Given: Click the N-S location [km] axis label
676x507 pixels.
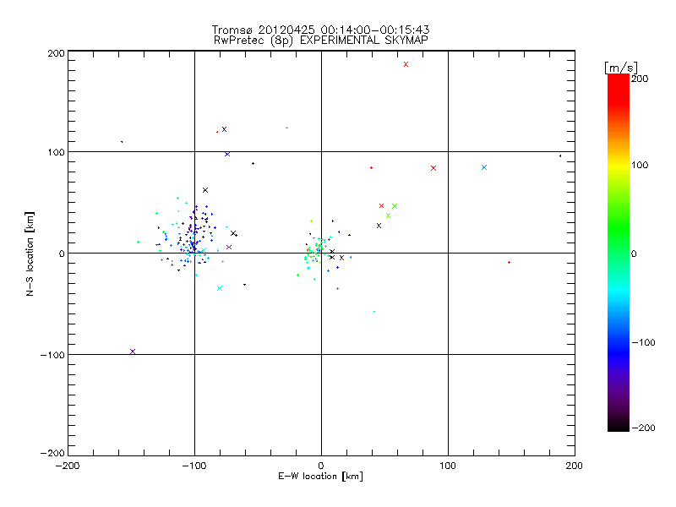Looking at the screenshot, I should (x=30, y=253).
